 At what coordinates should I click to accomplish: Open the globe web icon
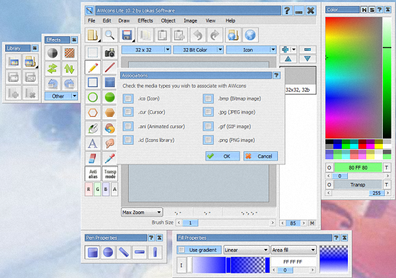point(250,35)
